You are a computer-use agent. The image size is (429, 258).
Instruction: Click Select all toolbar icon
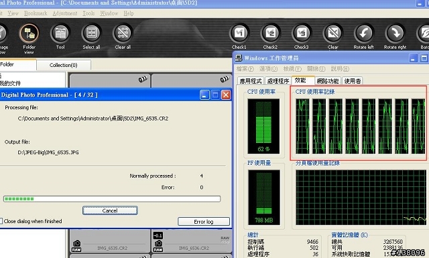pos(91,33)
